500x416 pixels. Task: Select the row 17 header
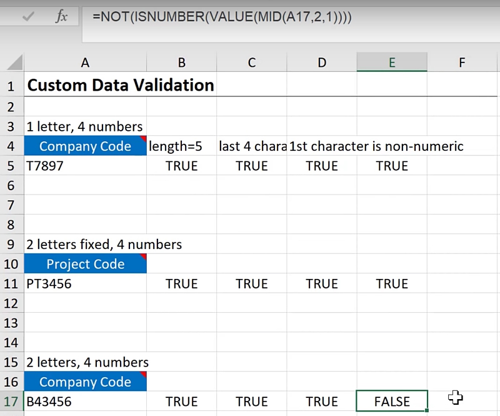pos(11,402)
